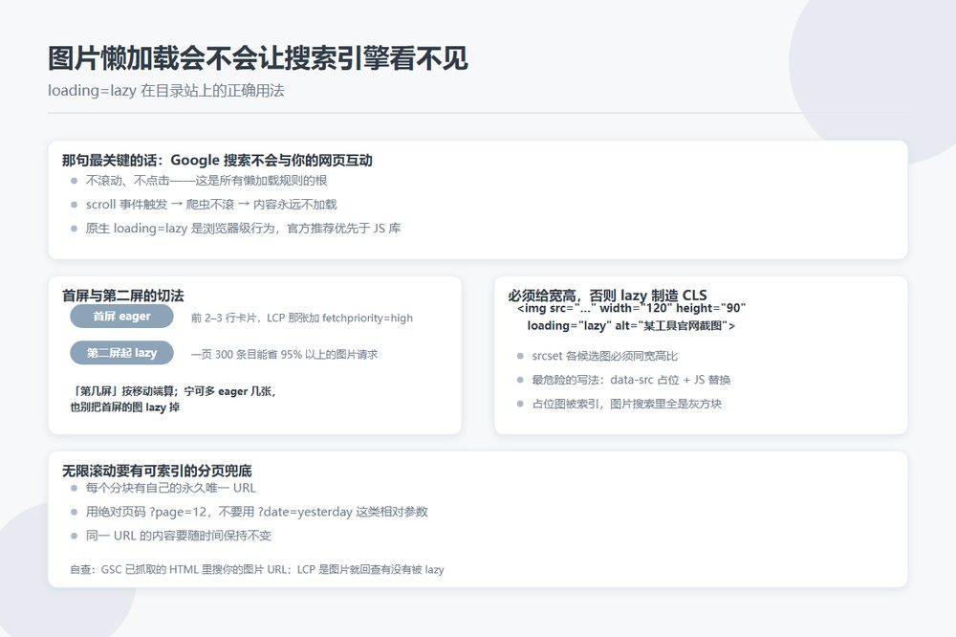956x637 pixels.
Task: Click note line 也别把首屏的图 lazy 掉
Action: pos(125,407)
